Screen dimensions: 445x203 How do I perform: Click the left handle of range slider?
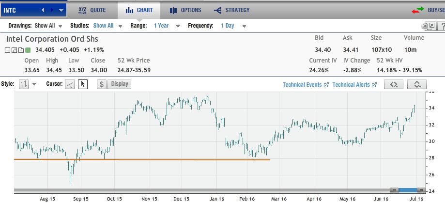point(394,190)
